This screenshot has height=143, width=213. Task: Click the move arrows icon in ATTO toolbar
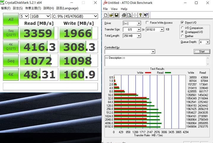coord(135,15)
